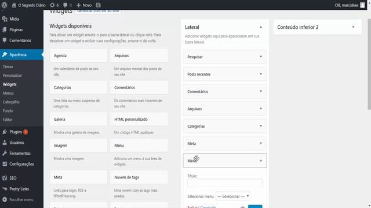371x208 pixels.
Task: Select the Comentários available widget
Action: point(139,87)
